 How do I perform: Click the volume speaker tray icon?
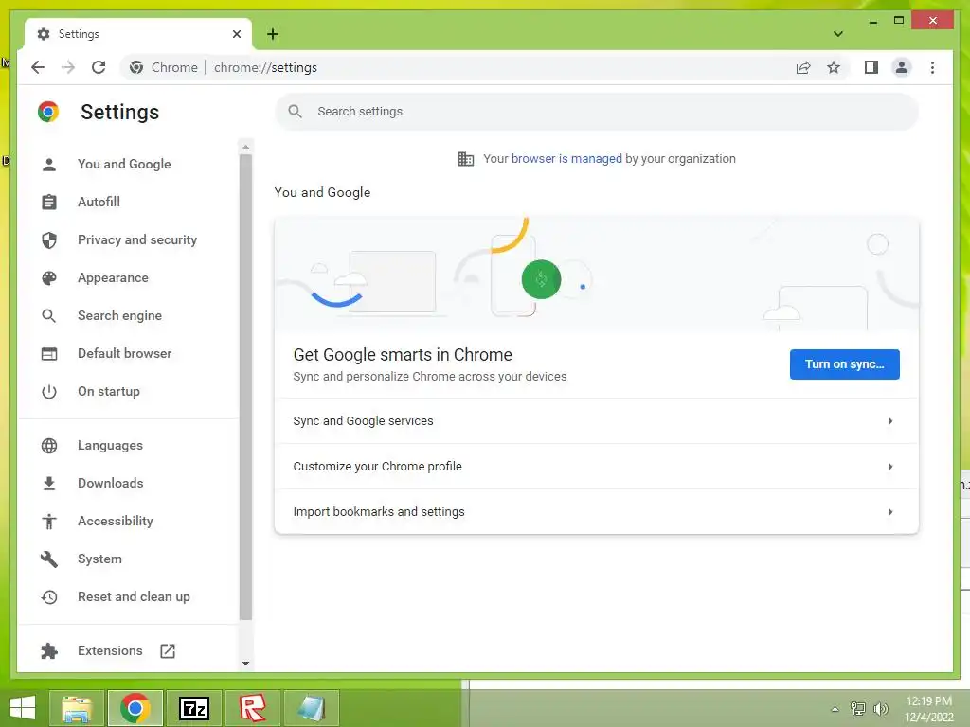(x=880, y=709)
